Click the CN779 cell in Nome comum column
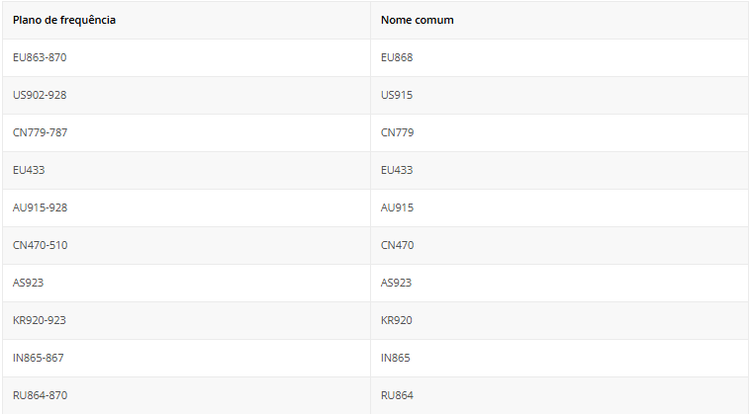750x414 pixels. click(x=398, y=132)
